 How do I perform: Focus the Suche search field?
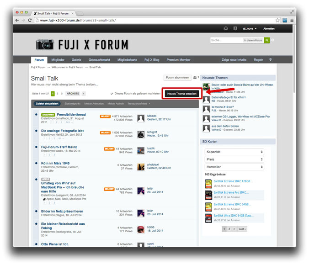point(225,40)
